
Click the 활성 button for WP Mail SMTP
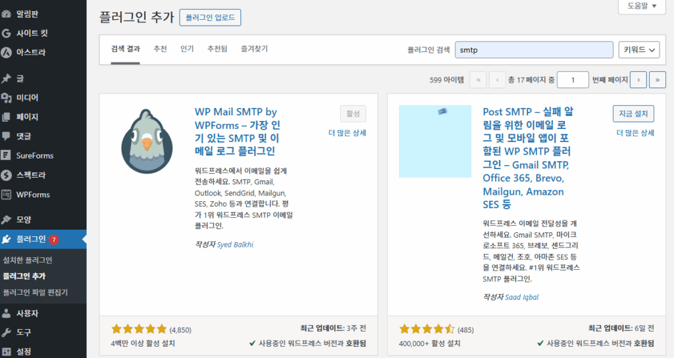353,114
